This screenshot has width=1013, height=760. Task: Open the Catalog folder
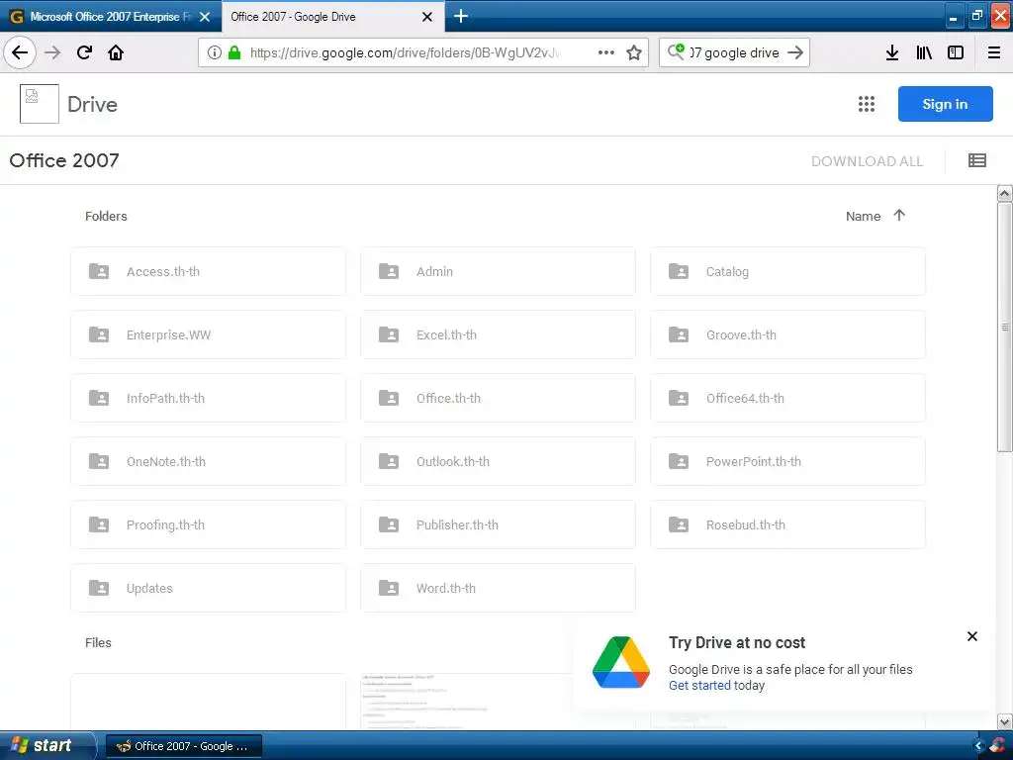[x=787, y=271]
